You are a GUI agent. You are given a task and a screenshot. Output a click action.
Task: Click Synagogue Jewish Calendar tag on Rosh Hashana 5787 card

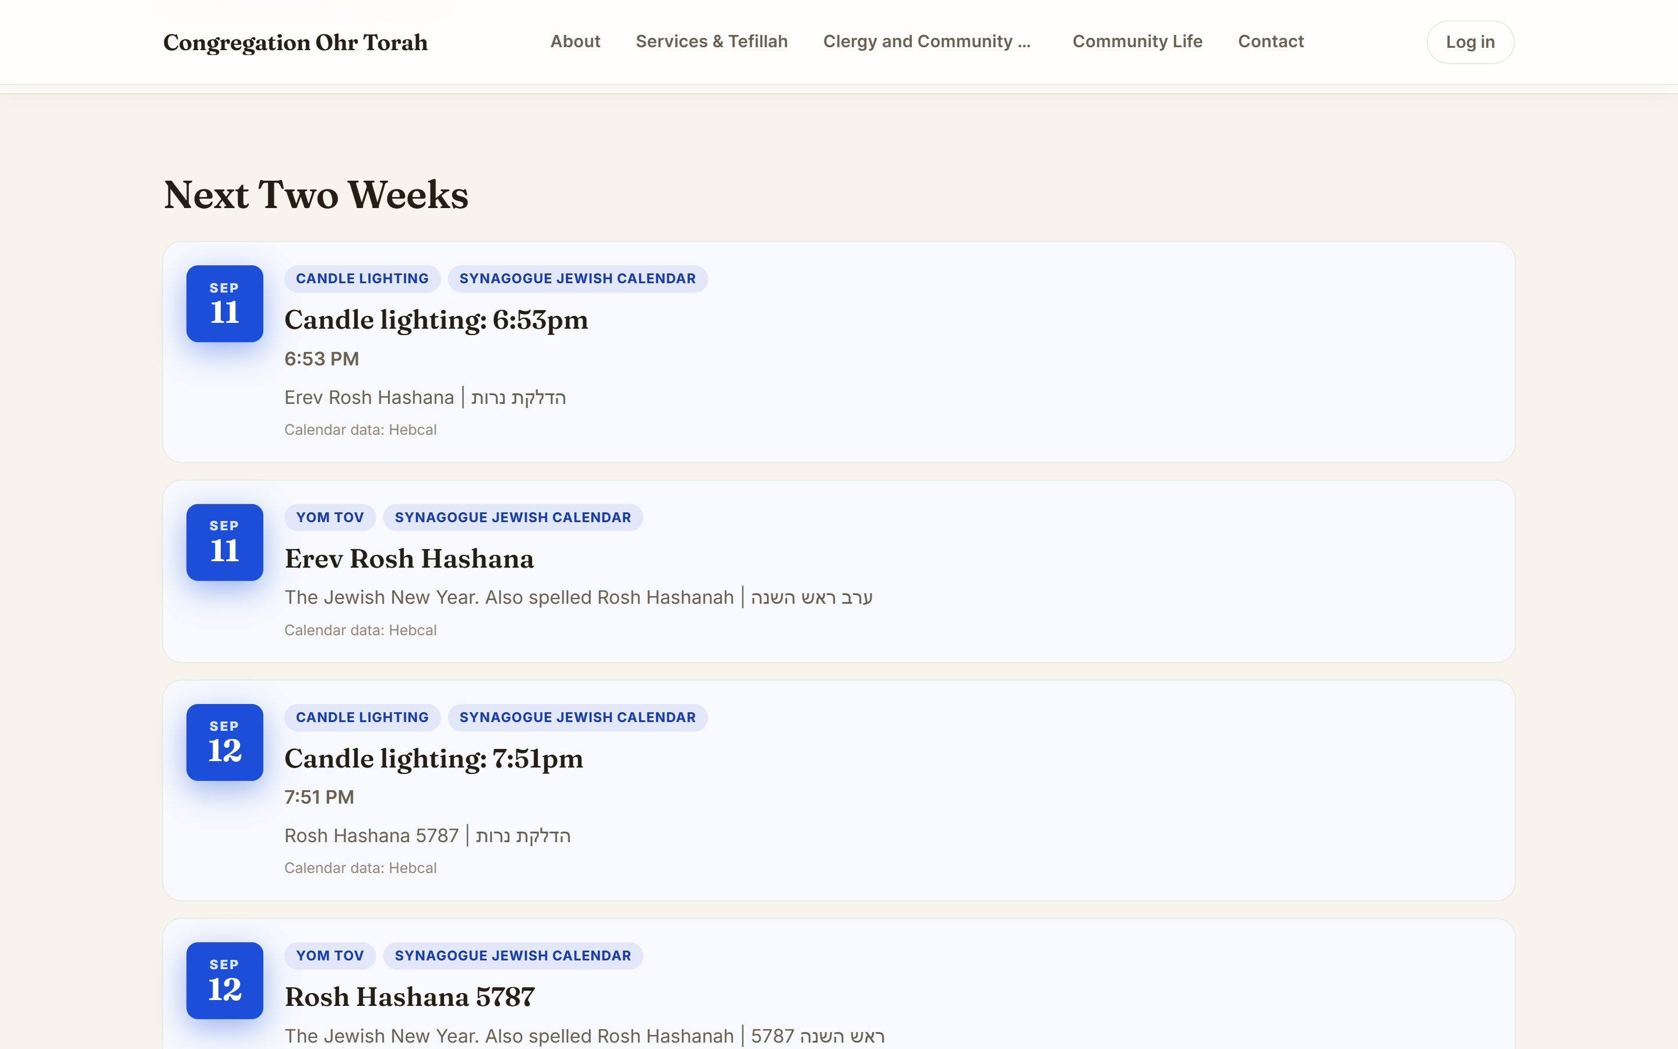[513, 956]
